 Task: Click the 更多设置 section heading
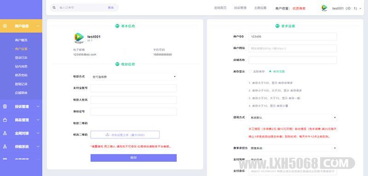[288, 26]
